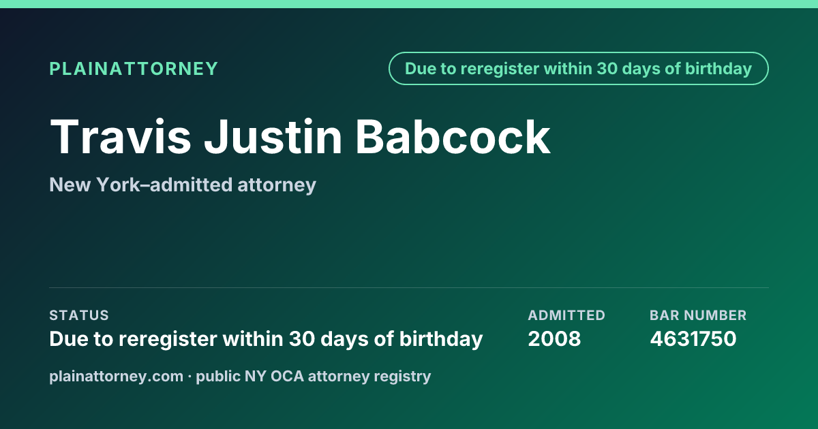
Task: Click the New York–admitted attorney subtitle
Action: point(183,185)
